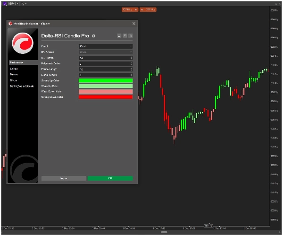
Task: Open the Strong Down Color red swatch
Action: 106,97
